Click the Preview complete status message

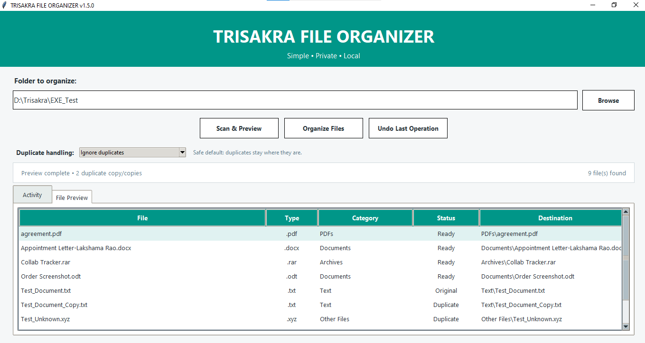(x=82, y=173)
